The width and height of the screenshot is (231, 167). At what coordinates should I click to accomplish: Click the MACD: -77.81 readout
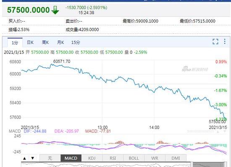coord(98,131)
